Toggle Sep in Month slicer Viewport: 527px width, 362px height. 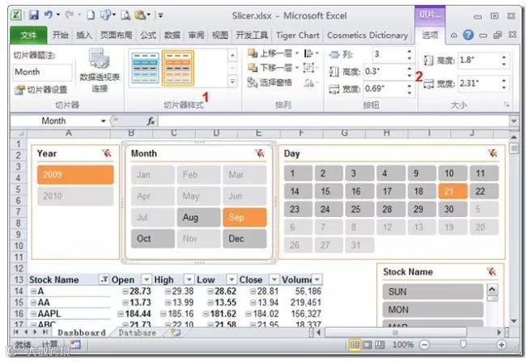click(x=244, y=217)
